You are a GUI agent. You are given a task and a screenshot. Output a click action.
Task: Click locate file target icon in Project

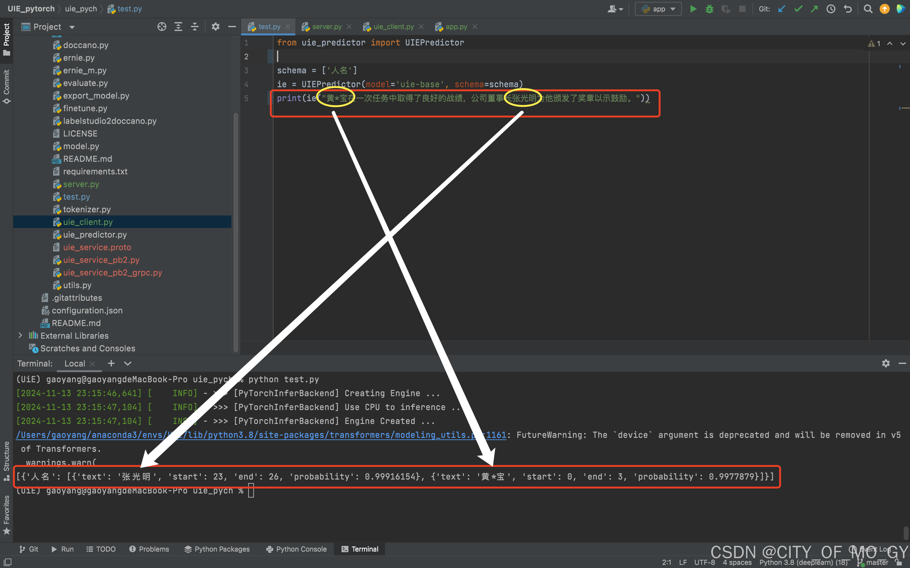pyautogui.click(x=162, y=27)
